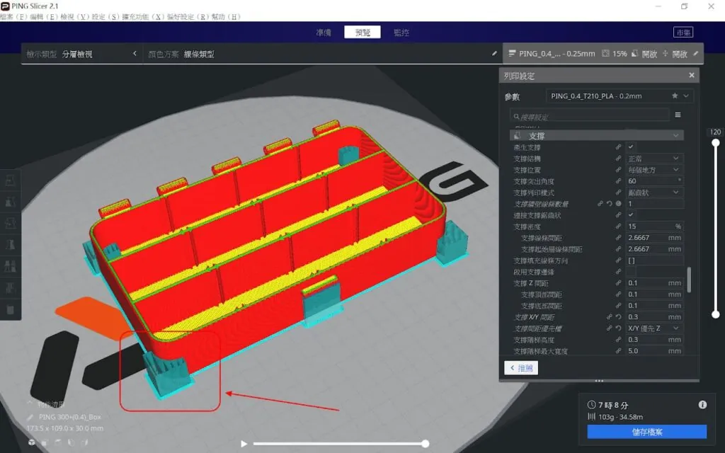Select the Move tool in the left toolbar

pos(10,180)
